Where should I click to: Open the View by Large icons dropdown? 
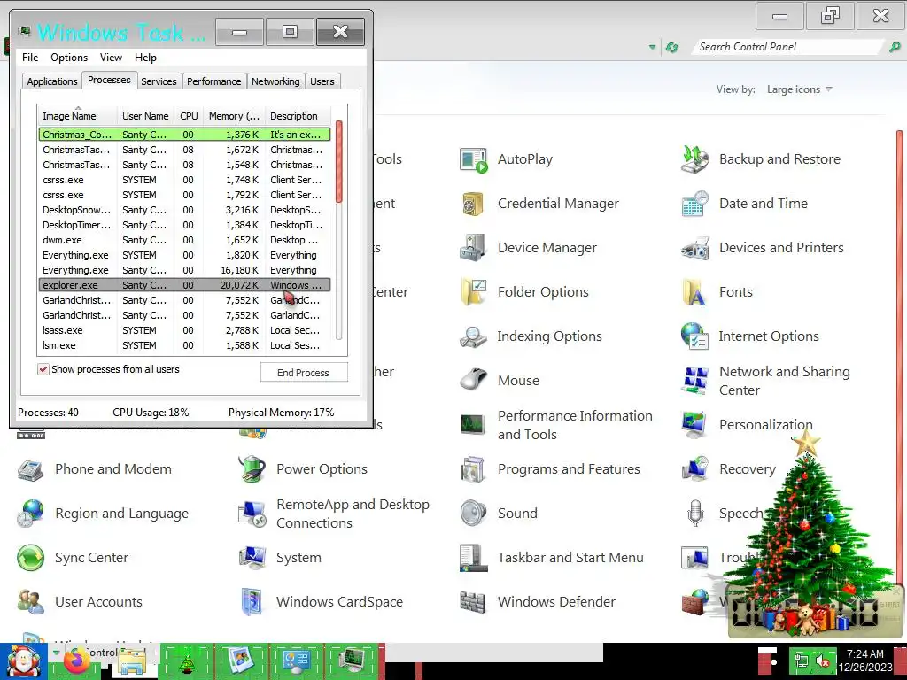point(800,89)
